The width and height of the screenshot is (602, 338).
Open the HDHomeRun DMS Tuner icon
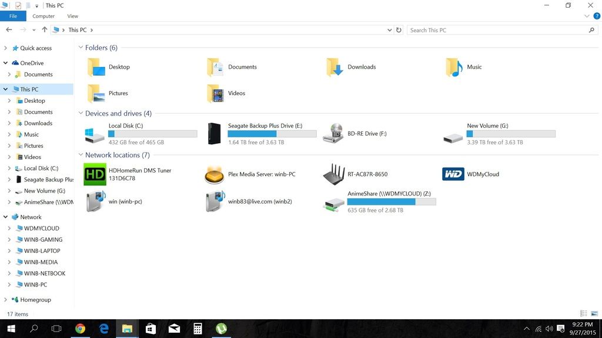pyautogui.click(x=95, y=174)
